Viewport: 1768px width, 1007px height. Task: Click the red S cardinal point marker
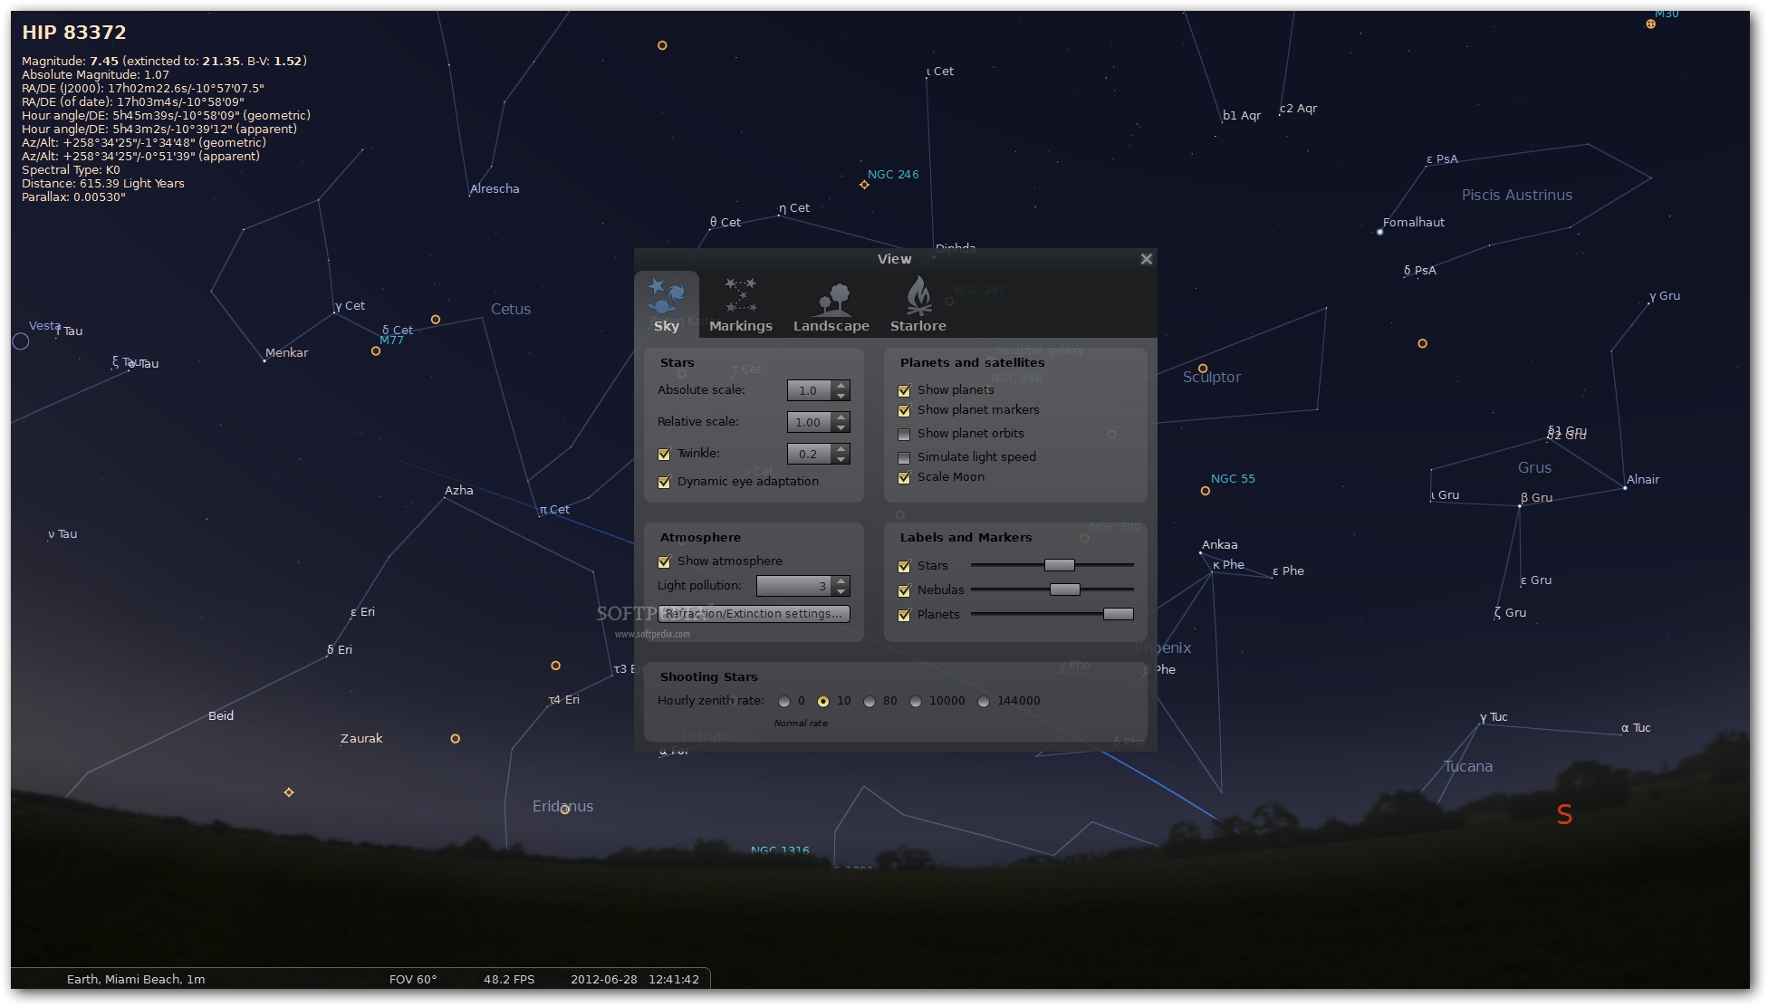coord(1564,815)
